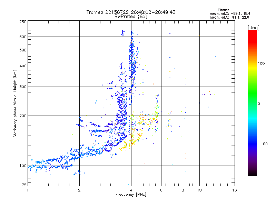The image size is (276, 207).
Task: Click the 'mean, sd,X: 91.1, 22.8' line
Action: (x=229, y=18)
